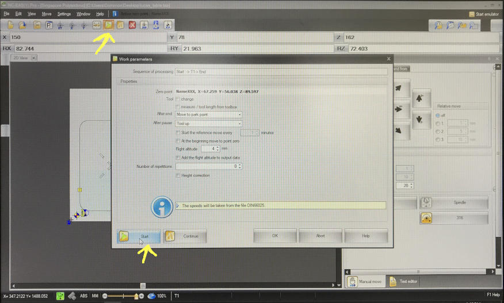Click the third zoom icon in top-right toolbar
This screenshot has width=504, height=303.
pyautogui.click(x=462, y=25)
